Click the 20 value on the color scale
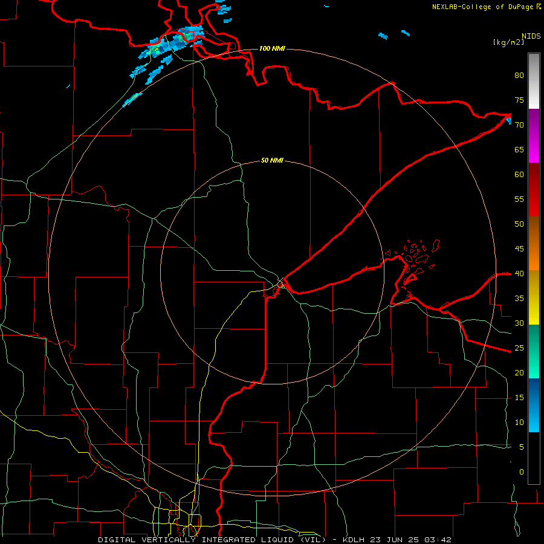544x544 pixels. click(x=519, y=372)
